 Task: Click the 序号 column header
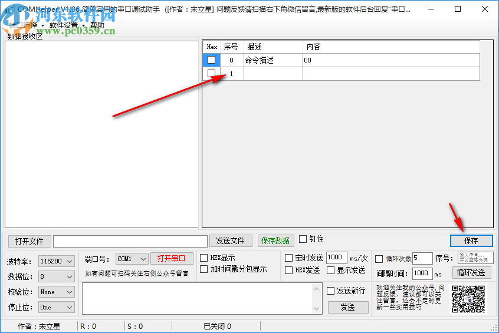point(232,47)
